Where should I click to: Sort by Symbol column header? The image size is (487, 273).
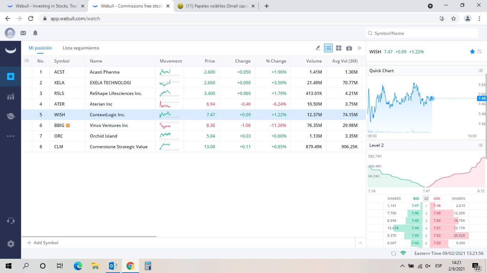62,61
